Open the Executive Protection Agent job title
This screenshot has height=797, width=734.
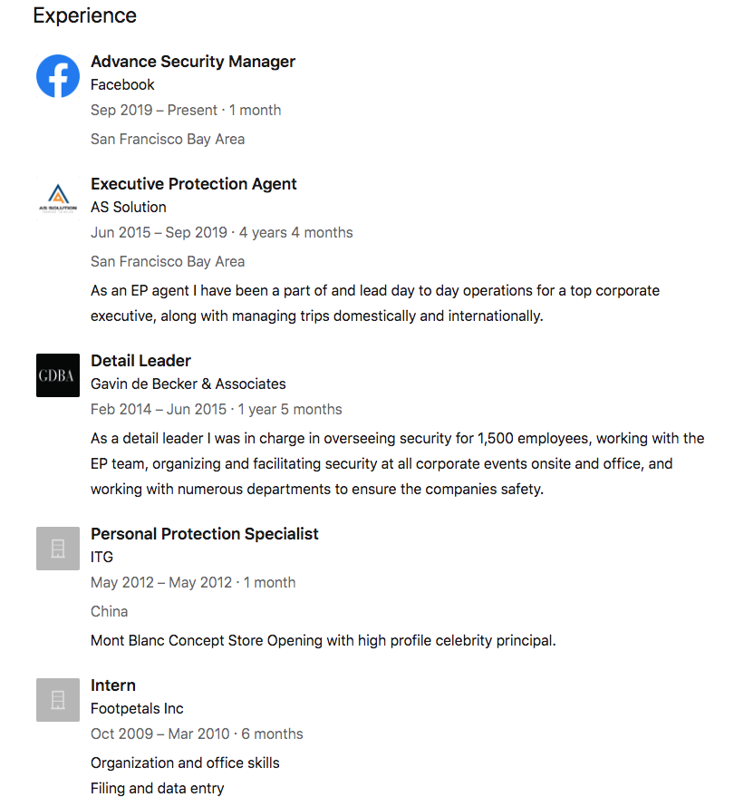[194, 184]
